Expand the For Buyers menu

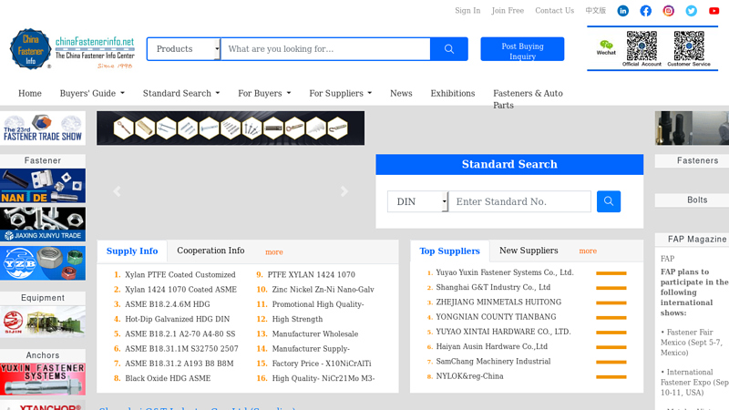[x=264, y=94]
